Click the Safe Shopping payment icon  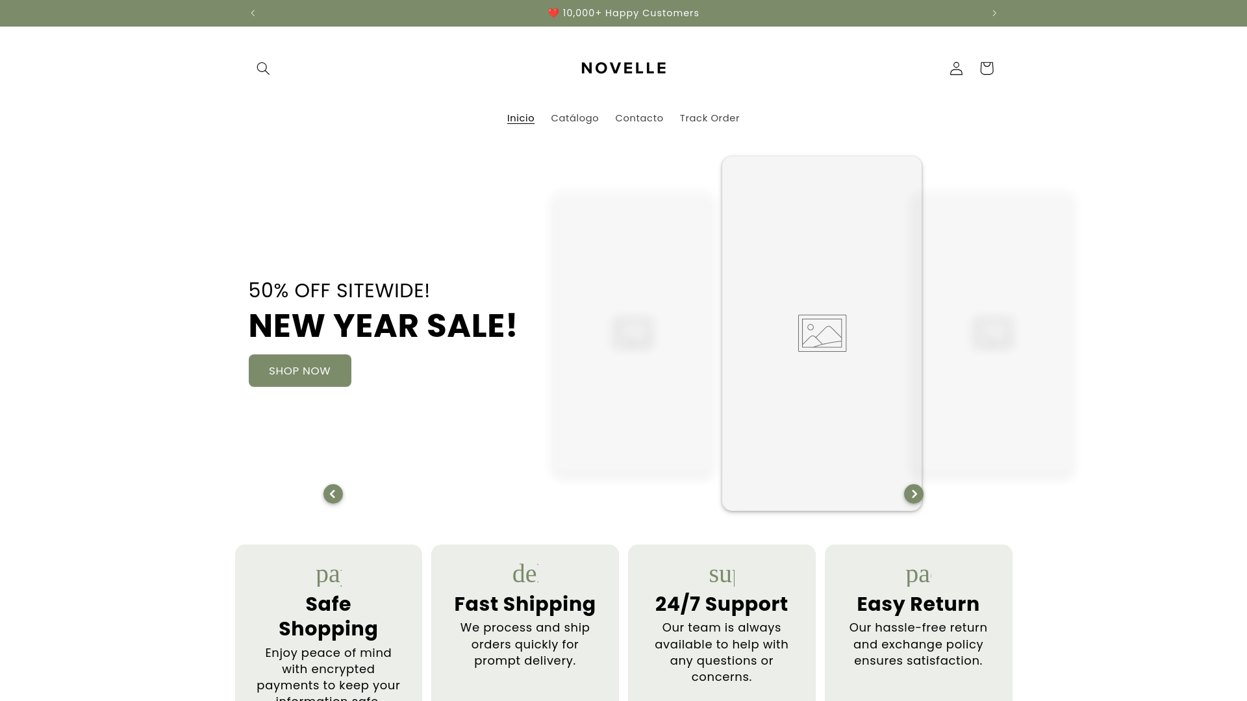click(329, 574)
